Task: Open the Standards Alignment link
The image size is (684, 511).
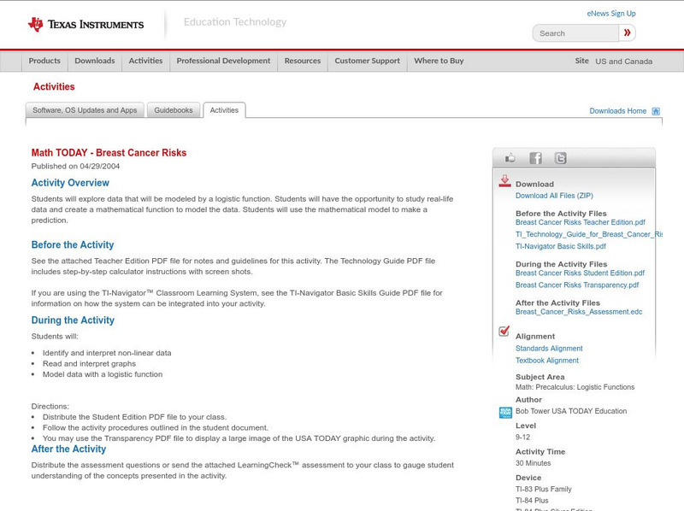Action: pyautogui.click(x=549, y=348)
